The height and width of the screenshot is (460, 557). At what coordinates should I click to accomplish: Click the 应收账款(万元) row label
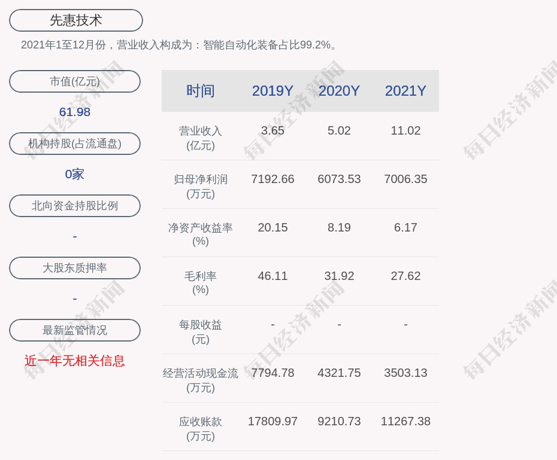coord(201,429)
